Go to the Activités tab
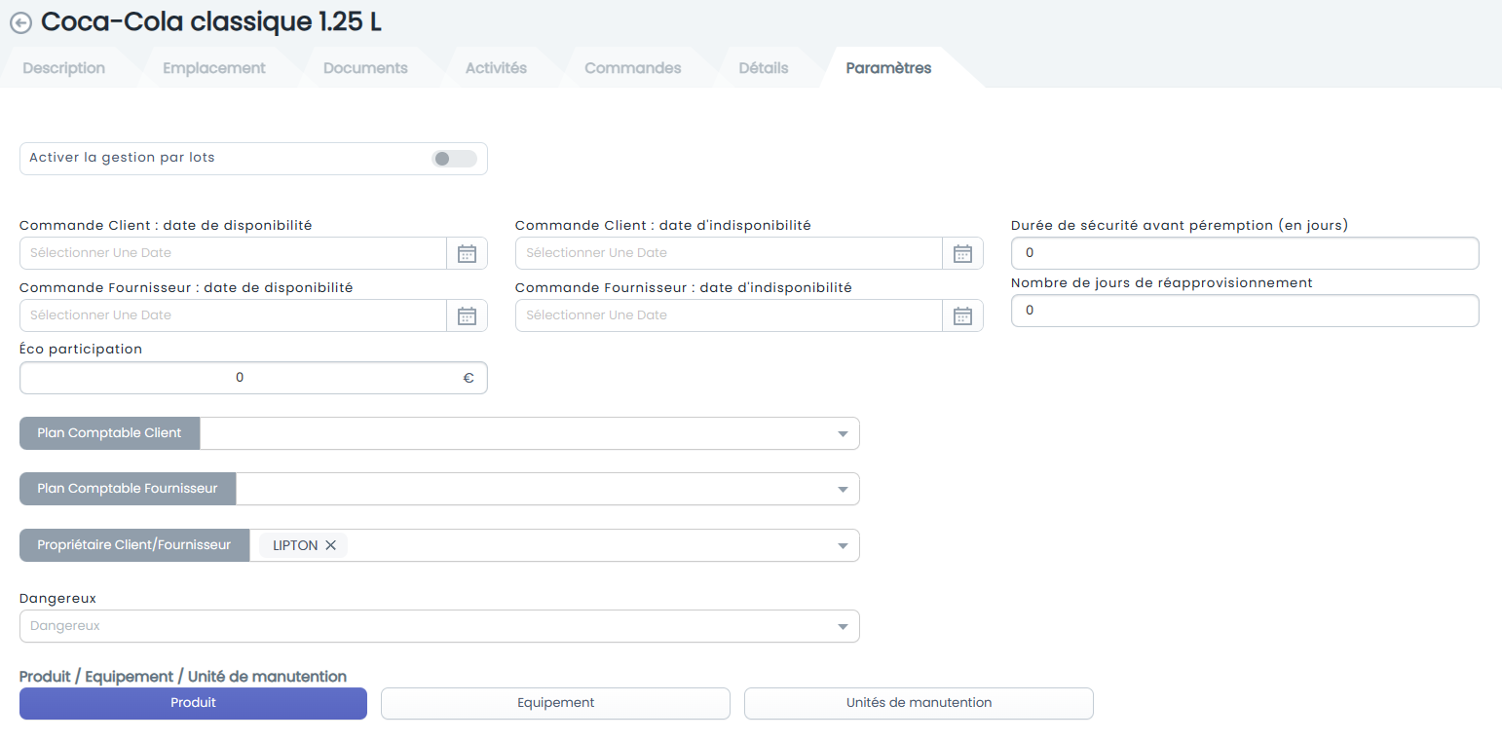The height and width of the screenshot is (740, 1502). tap(496, 68)
